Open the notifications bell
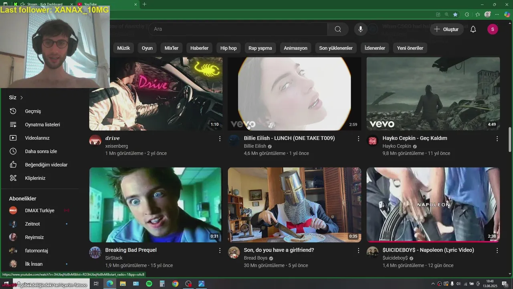513x289 pixels. (473, 29)
